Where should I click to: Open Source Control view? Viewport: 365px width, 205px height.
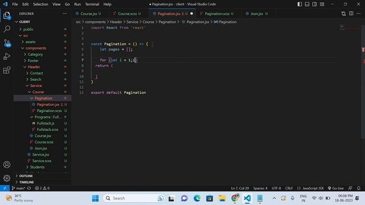(7, 43)
